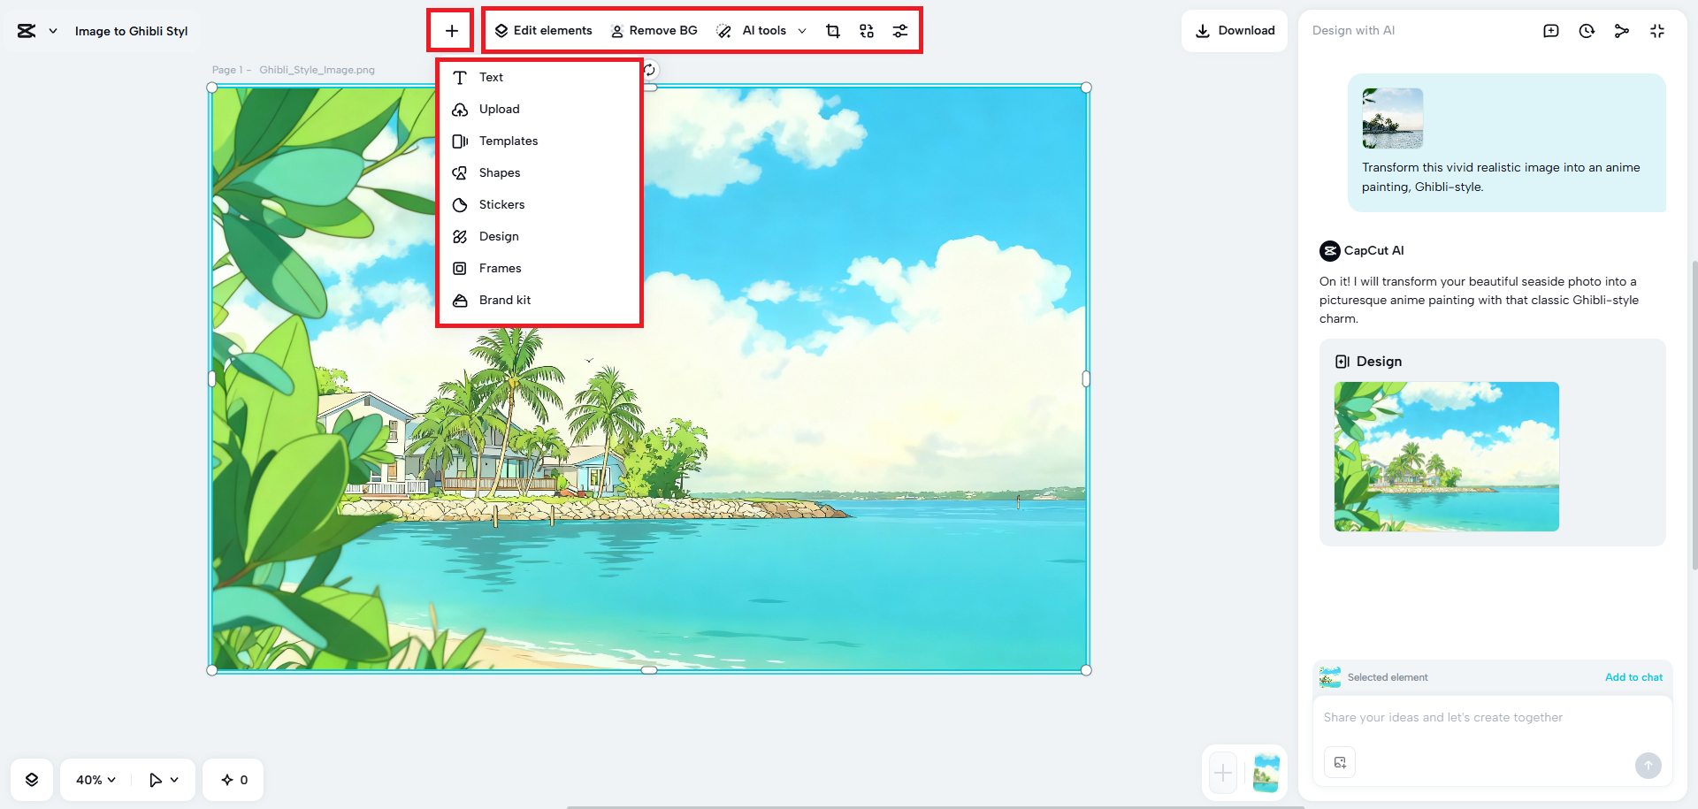Viewport: 1698px width, 809px height.
Task: Focus the "Share your ideas" chat input
Action: (x=1493, y=718)
